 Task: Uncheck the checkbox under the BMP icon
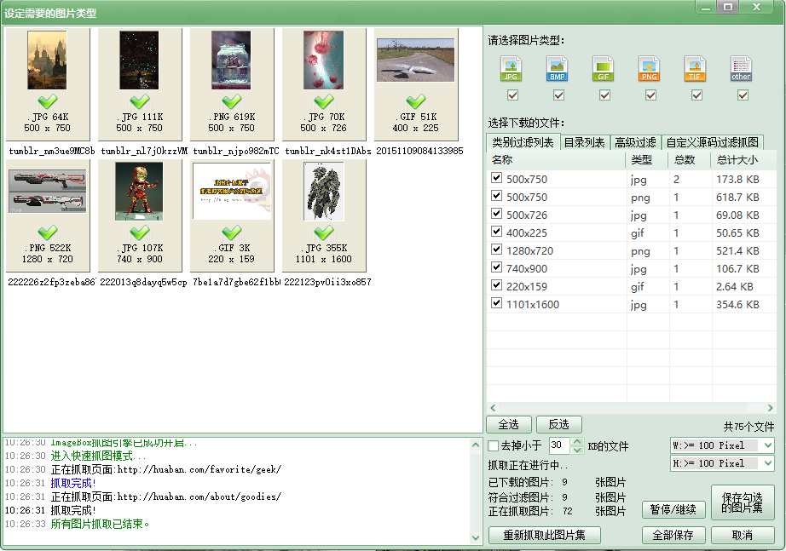[x=558, y=95]
